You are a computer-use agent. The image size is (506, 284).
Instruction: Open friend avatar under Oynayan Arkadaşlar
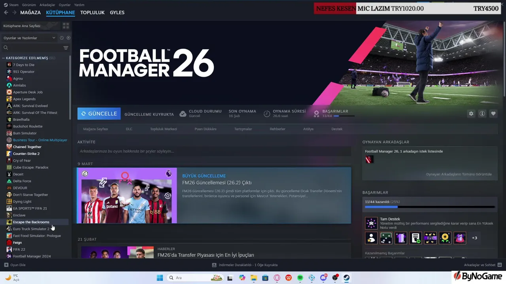click(369, 159)
